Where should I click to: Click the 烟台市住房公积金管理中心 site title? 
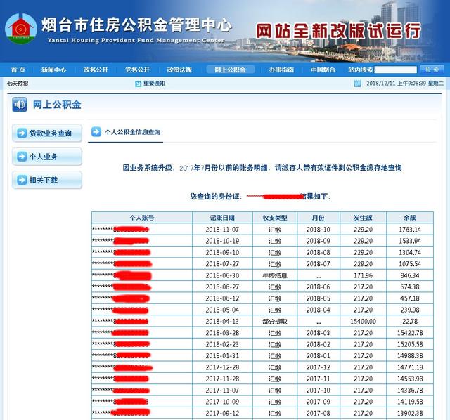pyautogui.click(x=136, y=25)
